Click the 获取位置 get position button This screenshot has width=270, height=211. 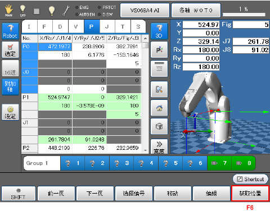click(250, 194)
